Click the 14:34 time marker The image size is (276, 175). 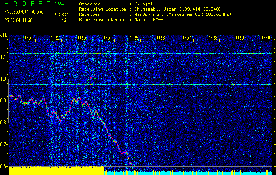[108, 38]
